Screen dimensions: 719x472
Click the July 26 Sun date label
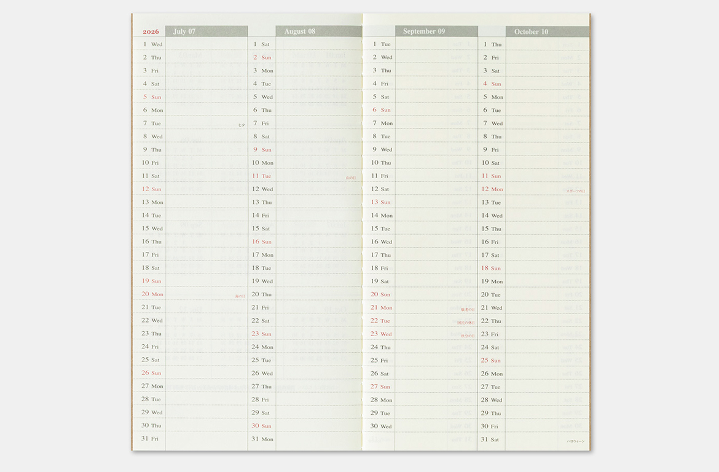(x=151, y=373)
